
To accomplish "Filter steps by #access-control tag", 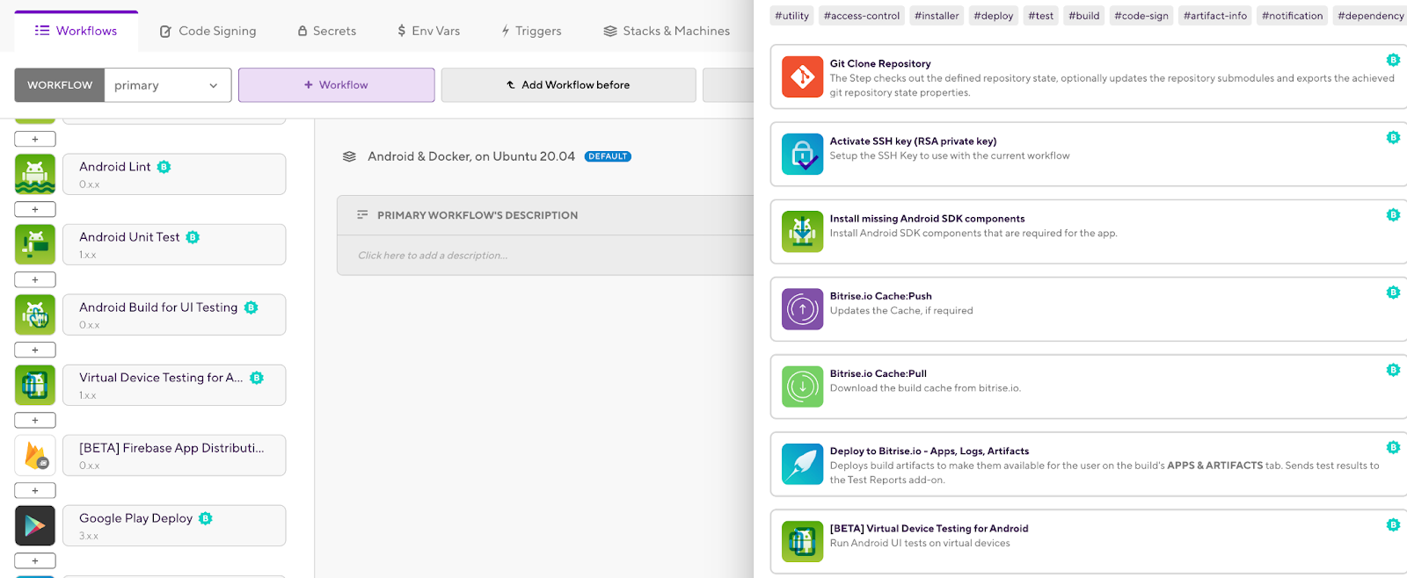I will coord(862,16).
